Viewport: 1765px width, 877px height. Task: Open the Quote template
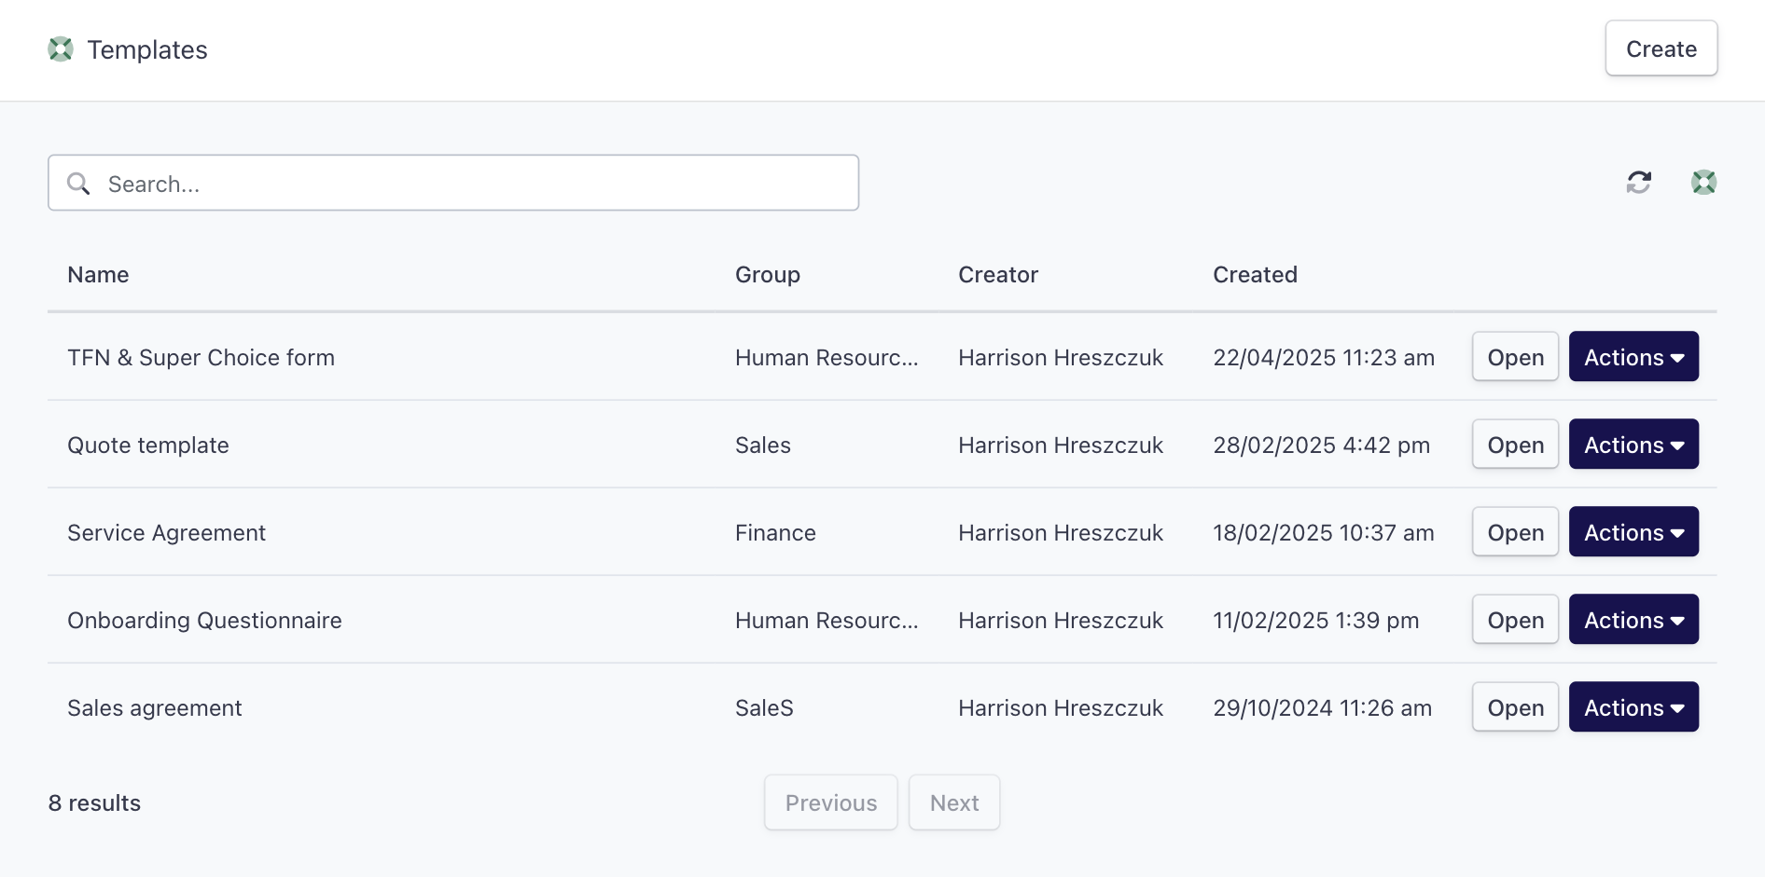tap(1515, 445)
